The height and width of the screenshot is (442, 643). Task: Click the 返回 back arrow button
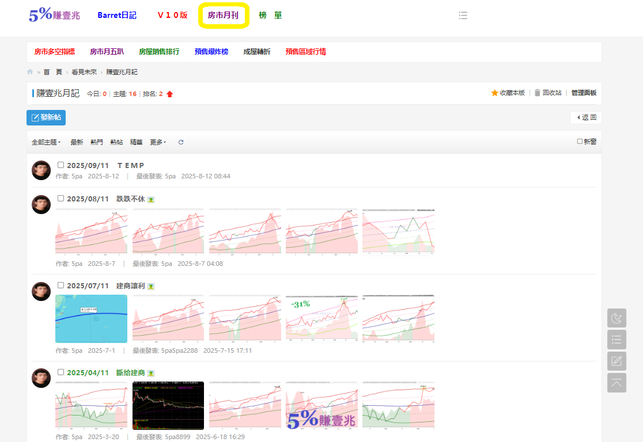pyautogui.click(x=586, y=117)
